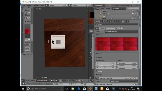Click Reset Transform button in tool panel
Screen dimensions: 162x91
click(27, 51)
